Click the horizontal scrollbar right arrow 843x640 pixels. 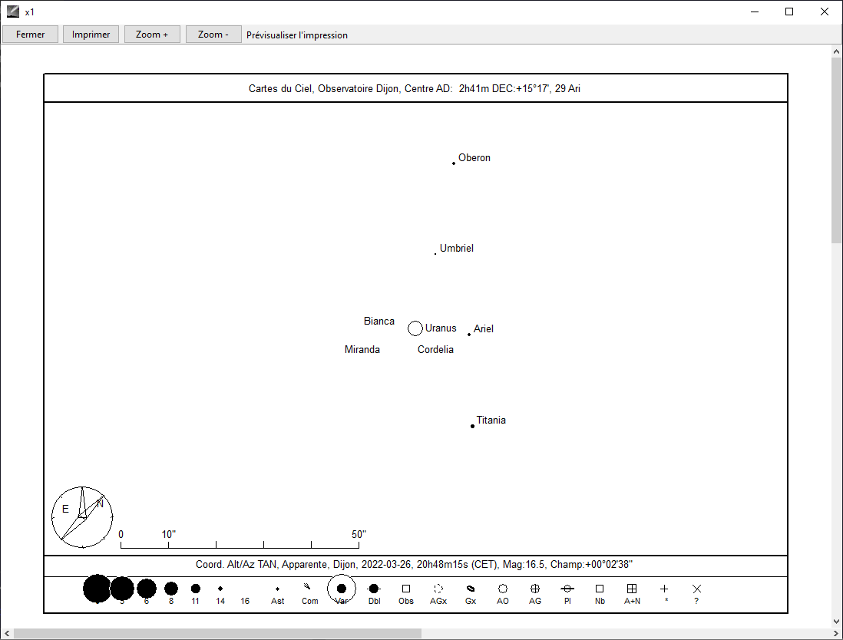(x=823, y=634)
